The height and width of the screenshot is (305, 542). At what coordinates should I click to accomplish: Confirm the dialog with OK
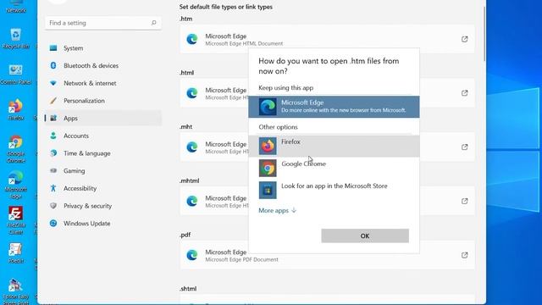pyautogui.click(x=365, y=236)
